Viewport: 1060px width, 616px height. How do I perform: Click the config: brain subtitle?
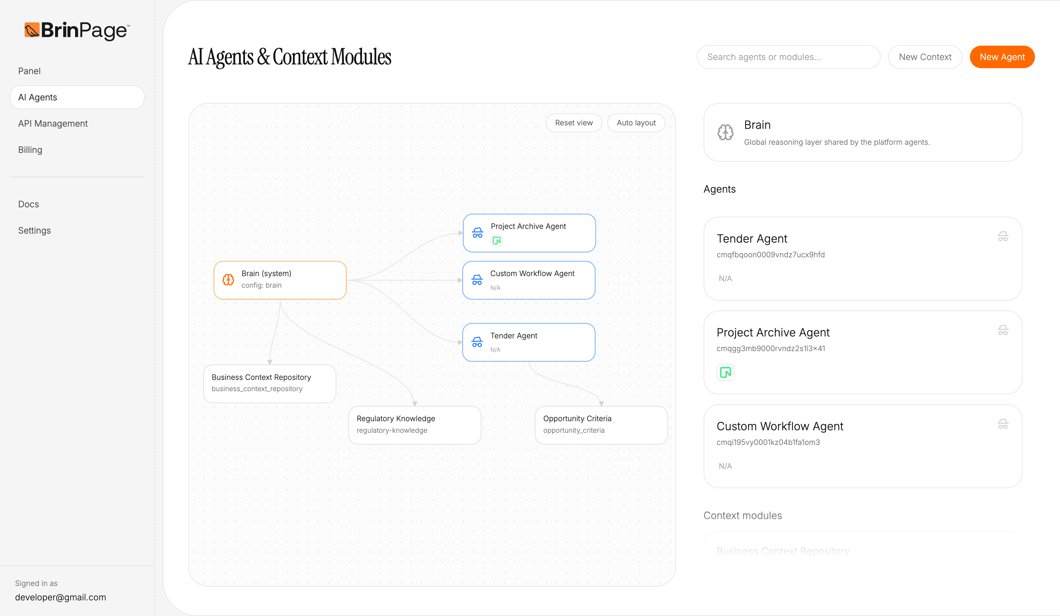pyautogui.click(x=262, y=285)
